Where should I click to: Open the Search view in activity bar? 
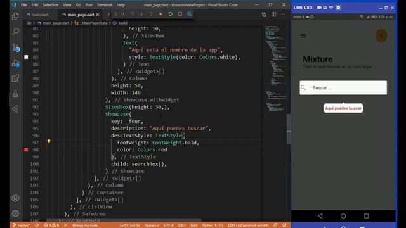(15, 32)
